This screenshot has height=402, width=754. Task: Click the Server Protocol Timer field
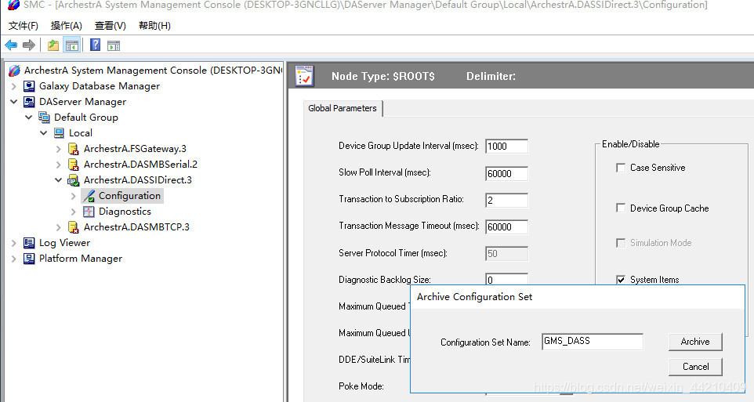[x=507, y=253]
